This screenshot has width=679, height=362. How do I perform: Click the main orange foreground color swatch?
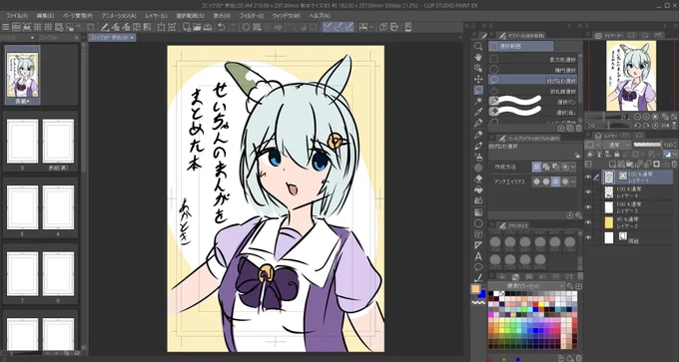(475, 289)
